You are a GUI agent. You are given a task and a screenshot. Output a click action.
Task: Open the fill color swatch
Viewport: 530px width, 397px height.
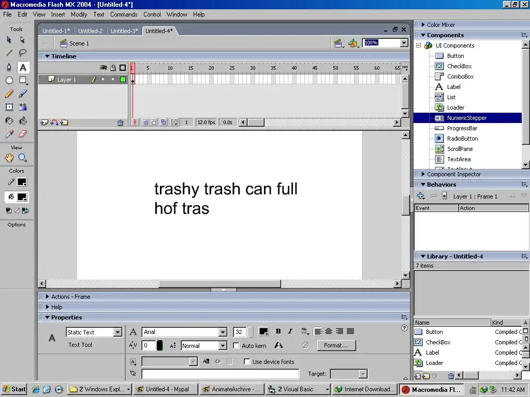tap(22, 197)
